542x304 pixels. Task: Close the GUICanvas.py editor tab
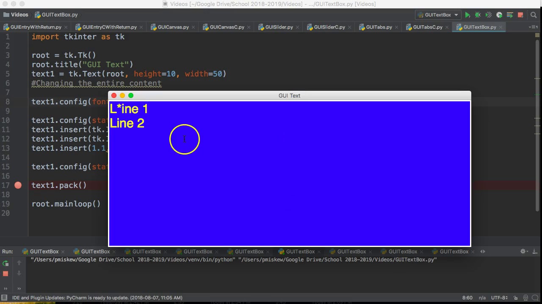193,27
